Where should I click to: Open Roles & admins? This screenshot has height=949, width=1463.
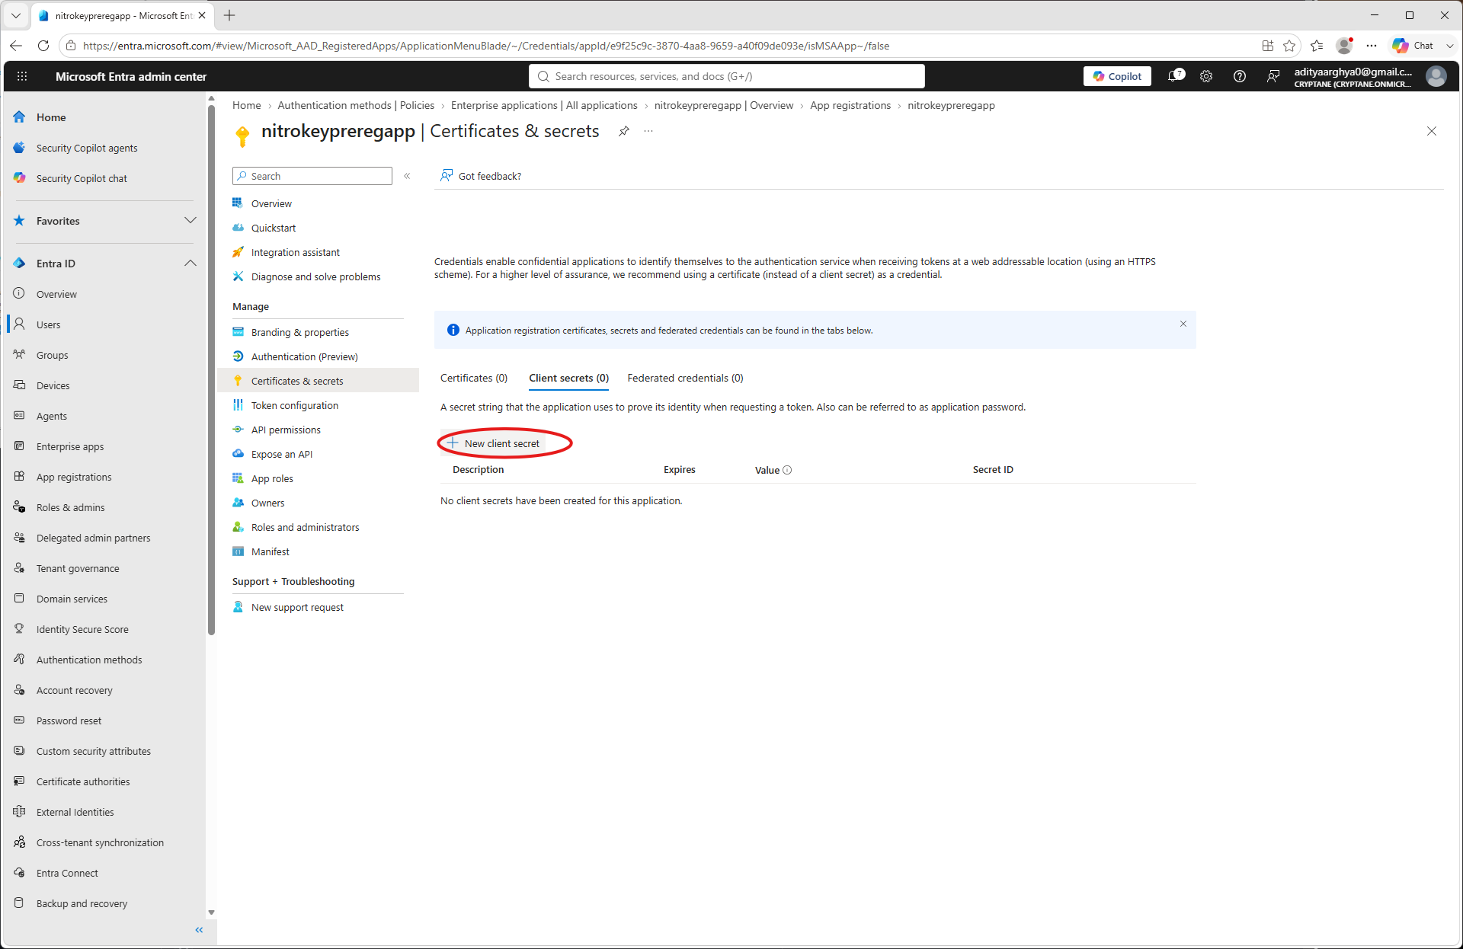71,507
